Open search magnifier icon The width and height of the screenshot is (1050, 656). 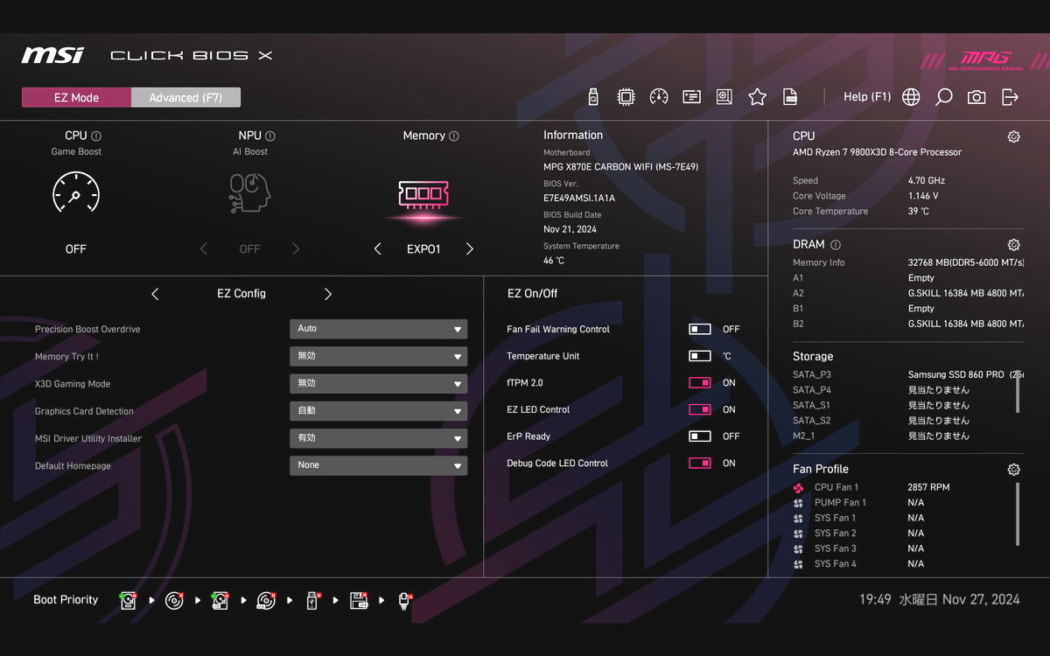coord(943,97)
